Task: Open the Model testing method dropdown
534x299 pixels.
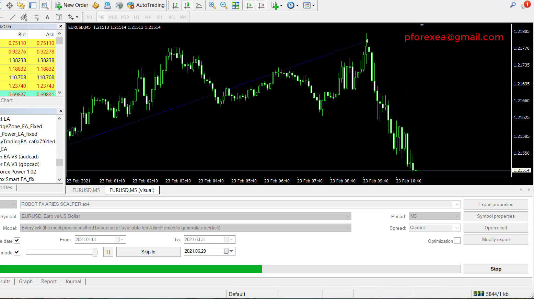Action: (348, 227)
